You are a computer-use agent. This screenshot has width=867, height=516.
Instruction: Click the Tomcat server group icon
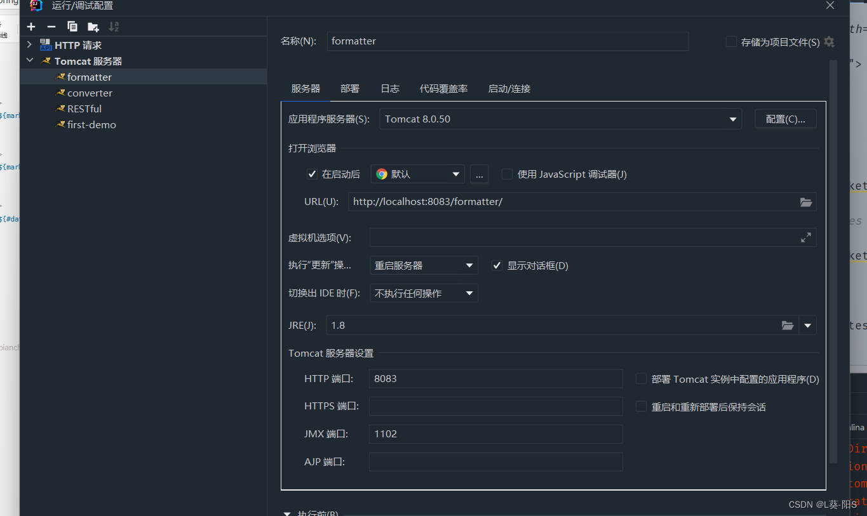tap(46, 61)
